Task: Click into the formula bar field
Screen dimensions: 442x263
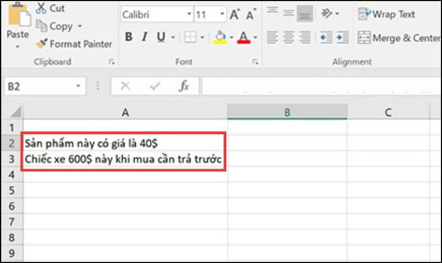Action: (x=322, y=86)
